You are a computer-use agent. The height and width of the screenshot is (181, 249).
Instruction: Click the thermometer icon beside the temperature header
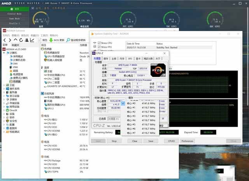point(42,67)
